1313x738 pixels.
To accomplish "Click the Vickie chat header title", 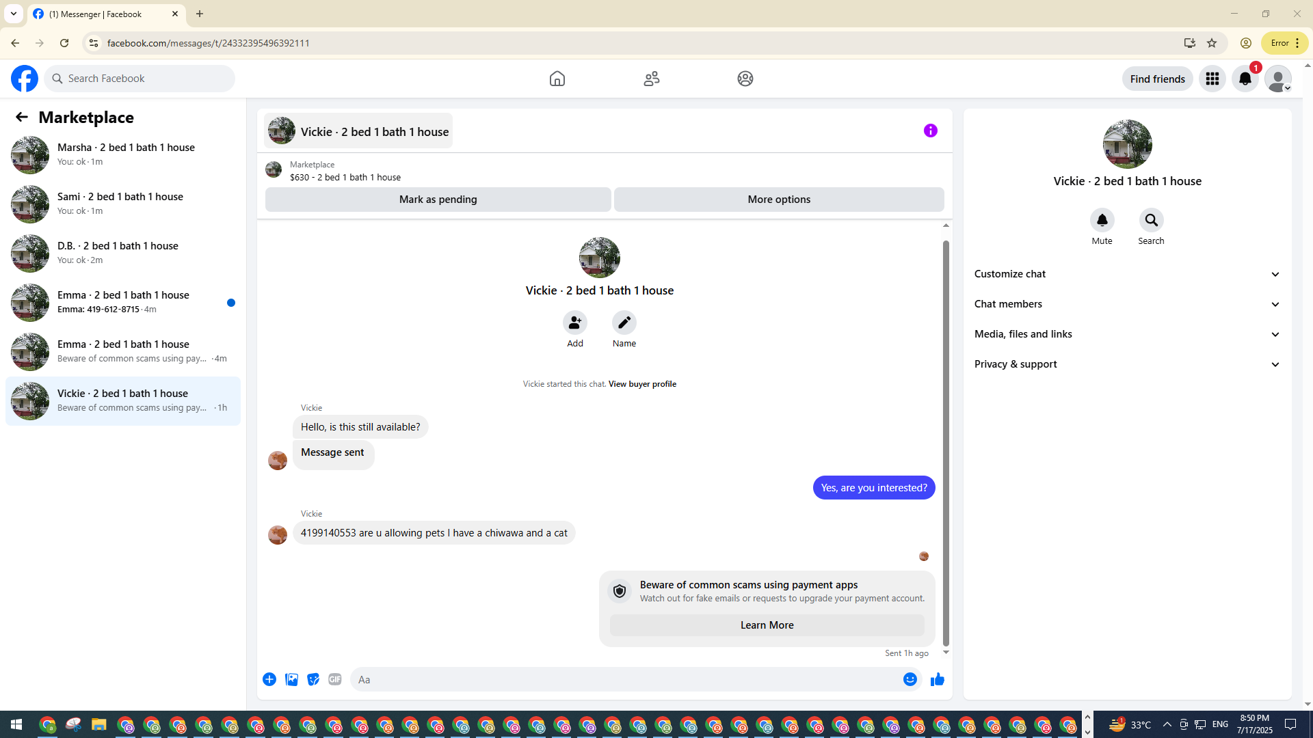I will [x=358, y=131].
